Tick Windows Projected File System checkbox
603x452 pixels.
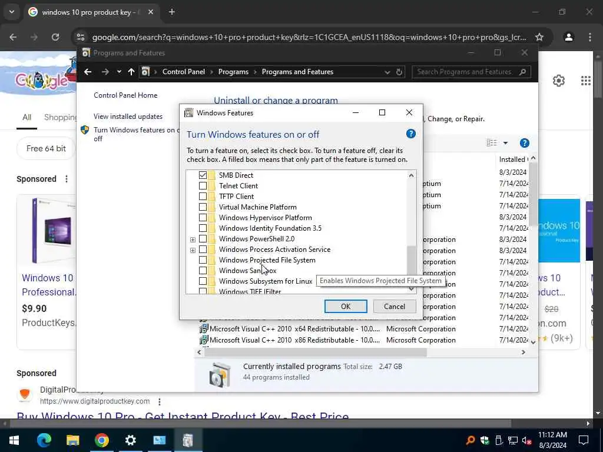click(203, 260)
